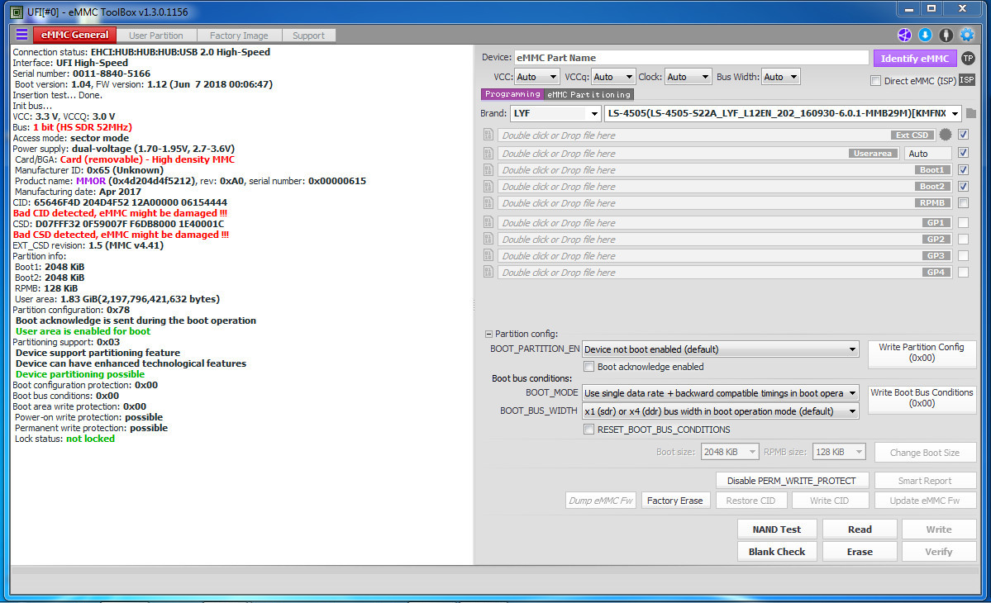
Task: Uncheck the Boot2 checkbox
Action: [963, 186]
